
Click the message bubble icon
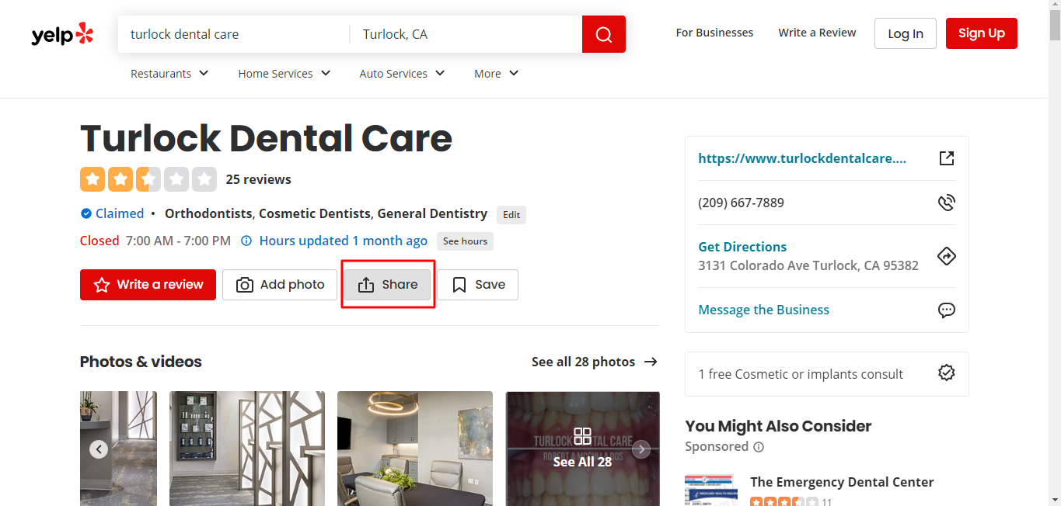pyautogui.click(x=946, y=310)
